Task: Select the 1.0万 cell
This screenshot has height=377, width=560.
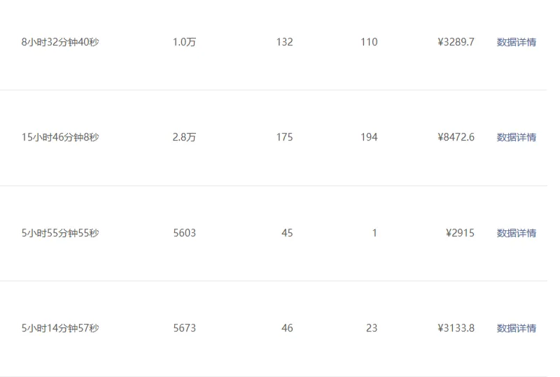Action: tap(184, 42)
